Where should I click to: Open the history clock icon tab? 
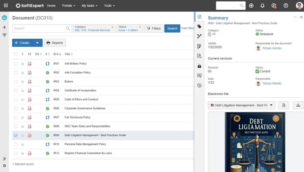pos(199,86)
